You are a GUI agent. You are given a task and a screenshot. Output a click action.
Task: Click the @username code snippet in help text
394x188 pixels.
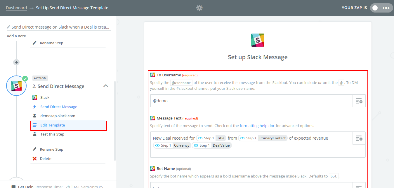(181, 83)
